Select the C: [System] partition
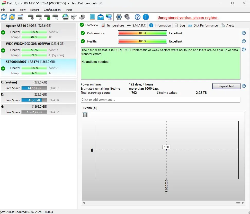 pos(38,85)
